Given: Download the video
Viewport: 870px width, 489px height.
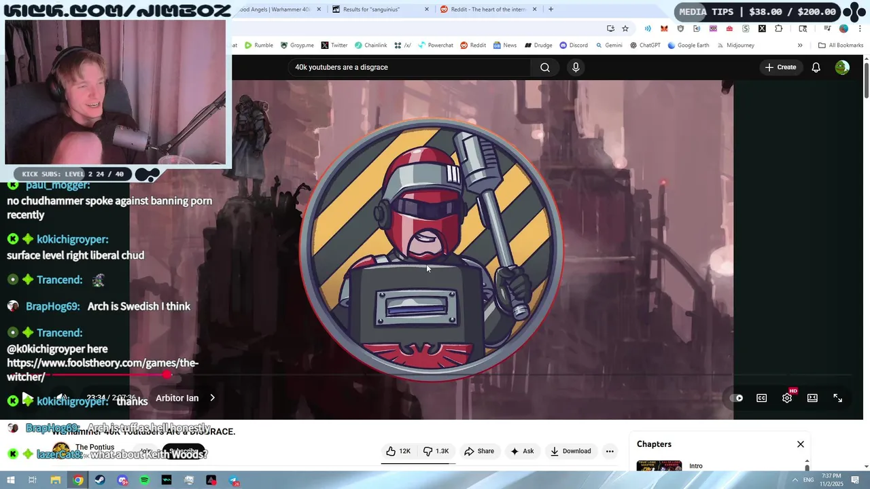Looking at the screenshot, I should pyautogui.click(x=570, y=451).
